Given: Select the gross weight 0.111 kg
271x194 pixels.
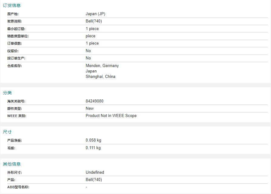Looking at the screenshot, I should (x=93, y=148).
